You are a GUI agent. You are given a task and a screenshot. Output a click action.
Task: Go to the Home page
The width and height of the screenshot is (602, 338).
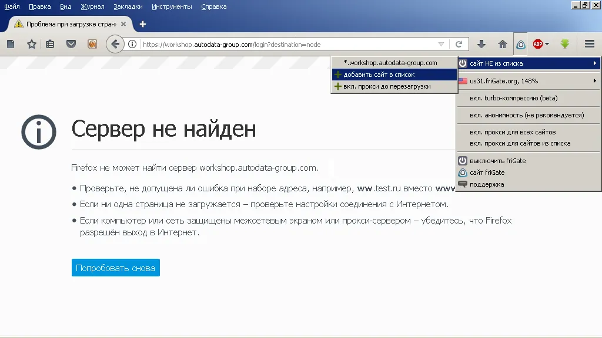point(503,44)
